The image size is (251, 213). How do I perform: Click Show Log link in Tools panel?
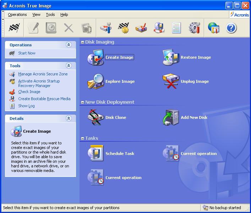pos(26,106)
